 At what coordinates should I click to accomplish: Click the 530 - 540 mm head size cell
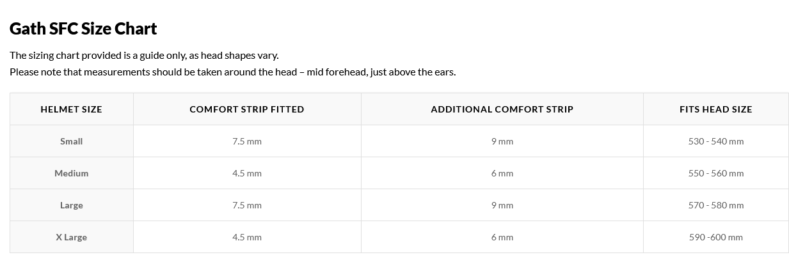click(715, 141)
